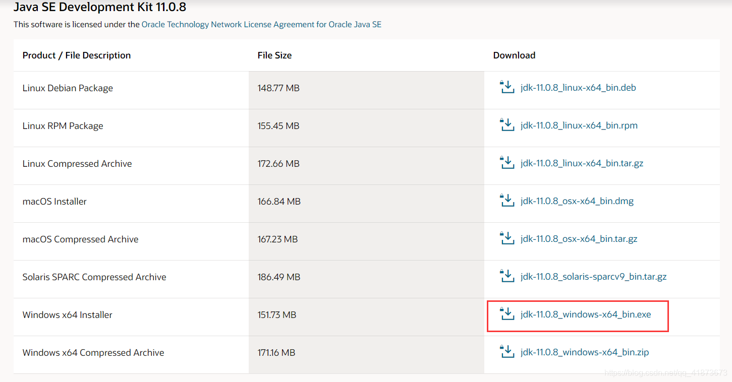Screen dimensions: 732x382
Task: Select the Windows x64 Installer row label
Action: (68, 315)
